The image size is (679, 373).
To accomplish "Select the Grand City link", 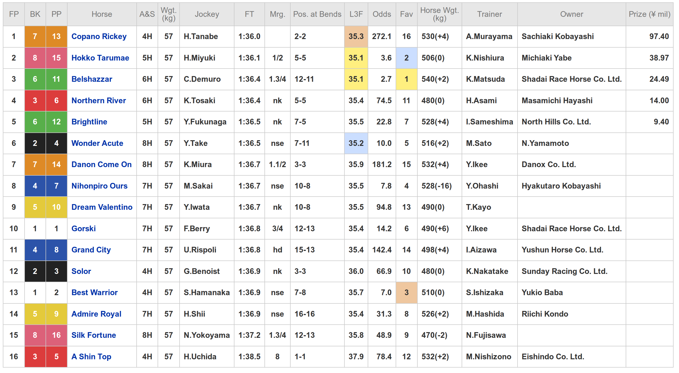I will tap(91, 250).
